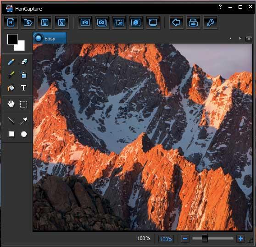Image resolution: width=256 pixels, height=247 pixels.
Task: Click the mountain image canvas
Action: [x=143, y=137]
